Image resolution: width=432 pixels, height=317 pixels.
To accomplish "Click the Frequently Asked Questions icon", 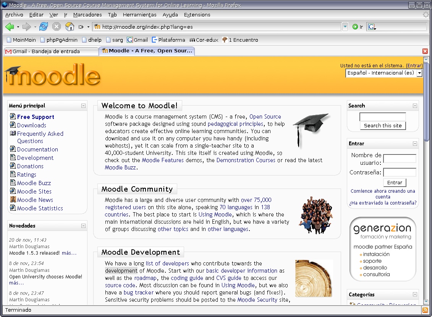I will (x=13, y=133).
